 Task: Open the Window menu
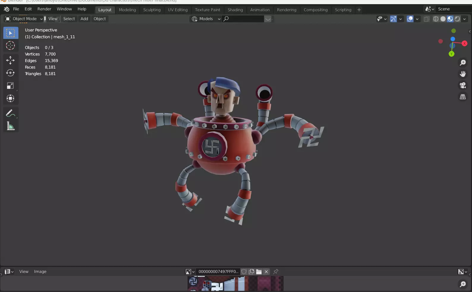(x=64, y=9)
